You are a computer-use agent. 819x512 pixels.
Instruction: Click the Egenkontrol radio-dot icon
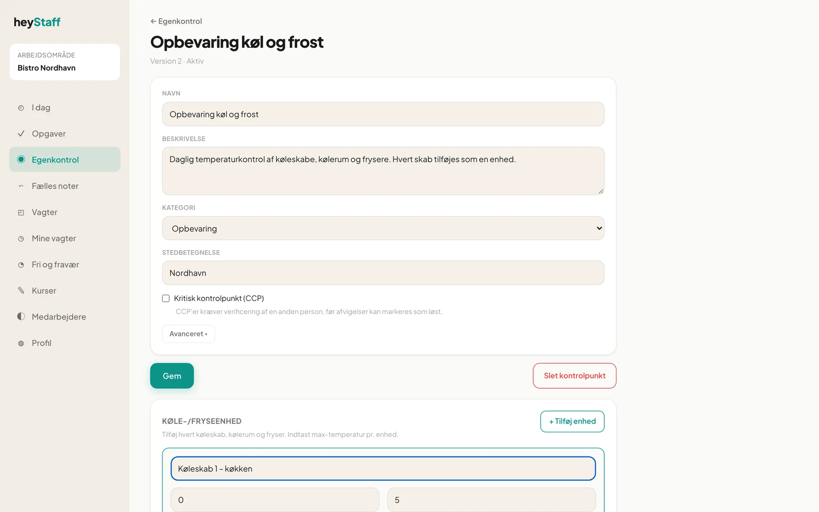pos(21,160)
